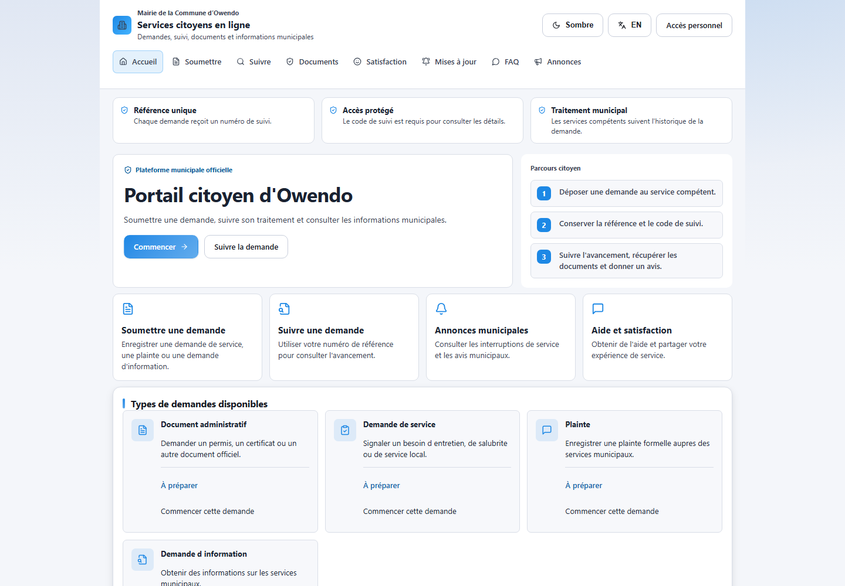Open the Soumettre une demande card title
The height and width of the screenshot is (586, 845).
coord(174,331)
